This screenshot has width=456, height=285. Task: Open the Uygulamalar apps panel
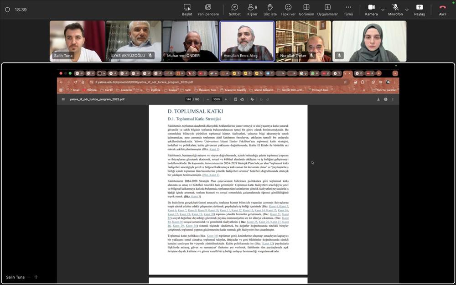pyautogui.click(x=327, y=10)
